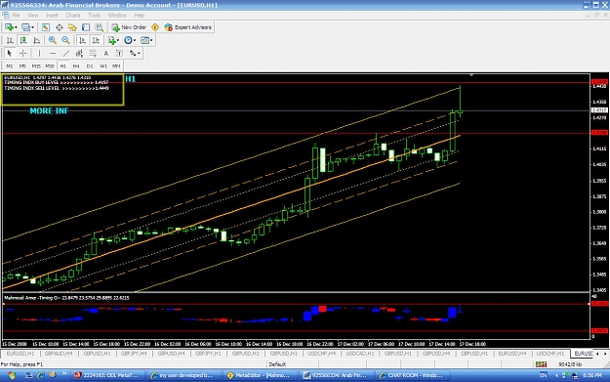Switch timeframe to M1
This screenshot has width=610, height=382.
click(10, 66)
